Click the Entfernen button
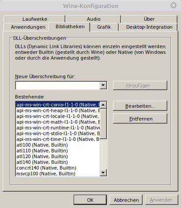181x208 pixels. 140,119
